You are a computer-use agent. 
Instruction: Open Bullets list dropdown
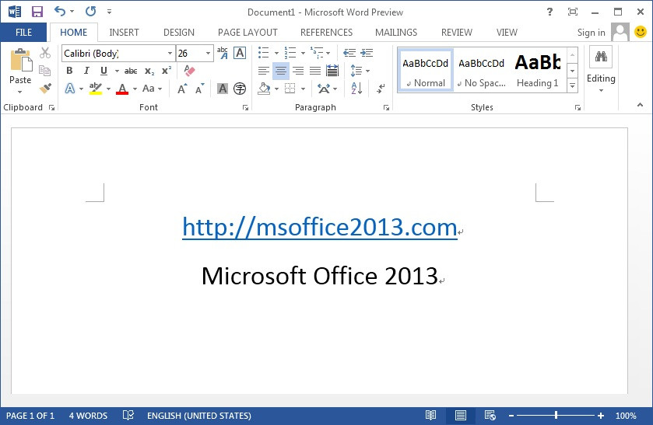point(276,53)
